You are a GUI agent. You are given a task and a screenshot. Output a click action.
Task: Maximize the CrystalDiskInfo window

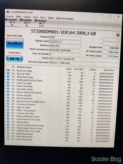pyautogui.click(x=110, y=16)
